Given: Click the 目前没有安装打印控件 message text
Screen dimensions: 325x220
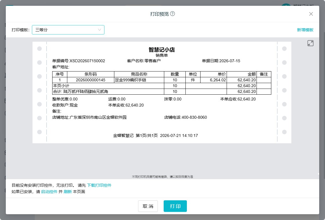Looking at the screenshot, I should pos(43,185).
